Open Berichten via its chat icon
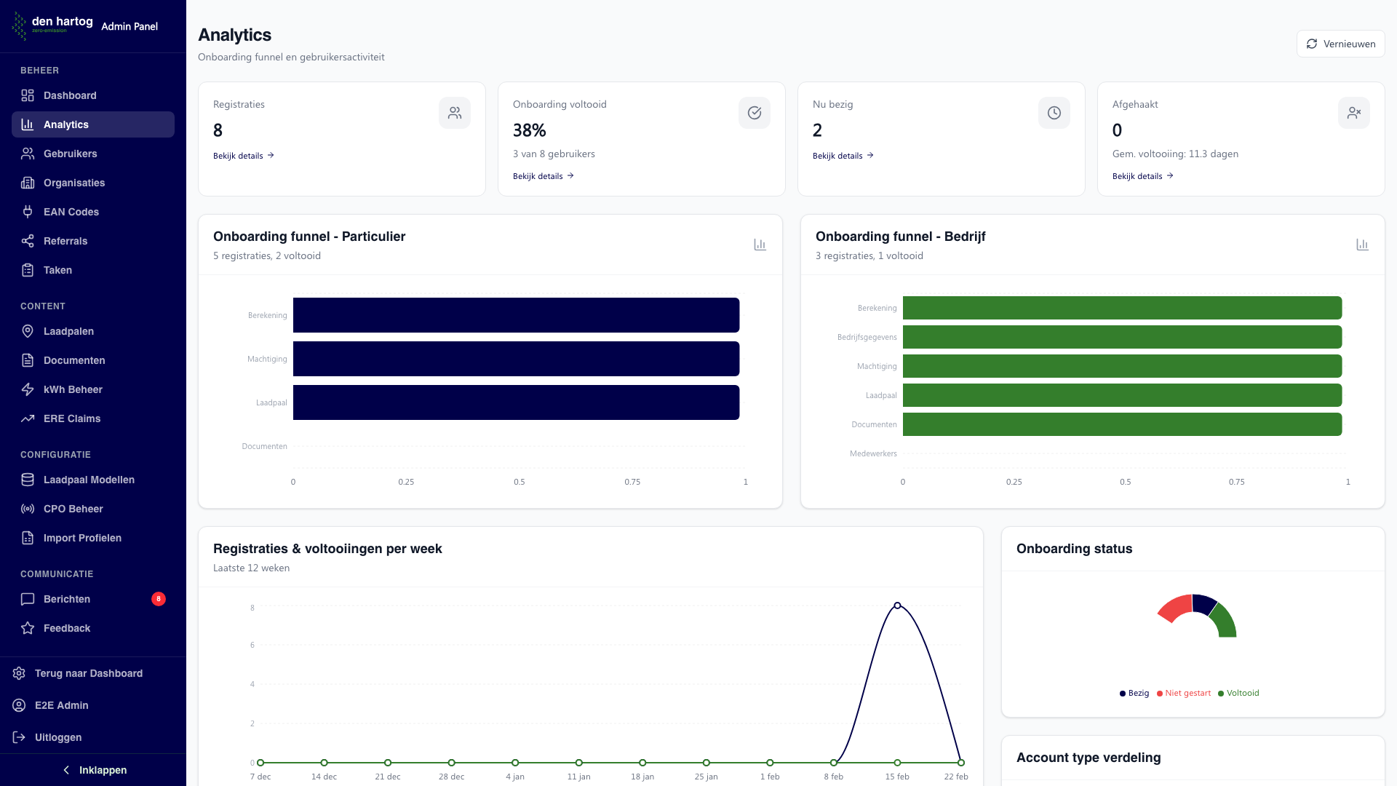This screenshot has height=786, width=1397. click(27, 599)
